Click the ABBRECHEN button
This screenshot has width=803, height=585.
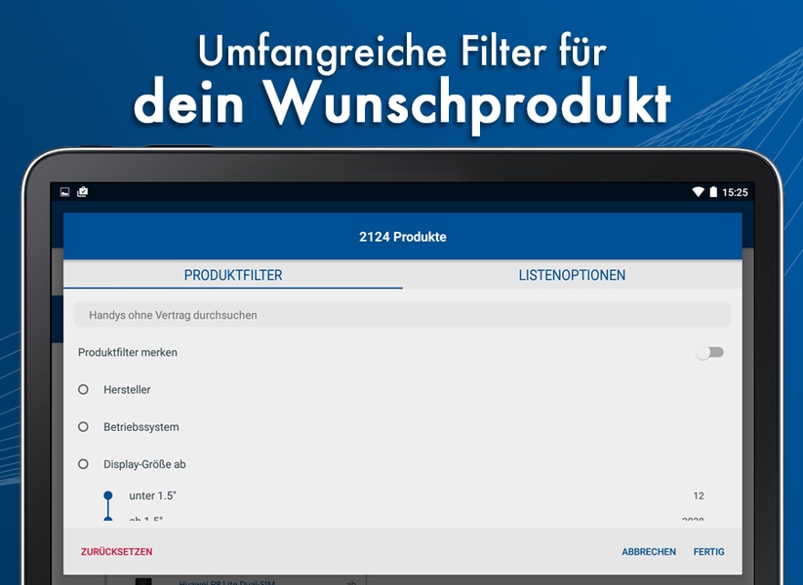pos(649,552)
